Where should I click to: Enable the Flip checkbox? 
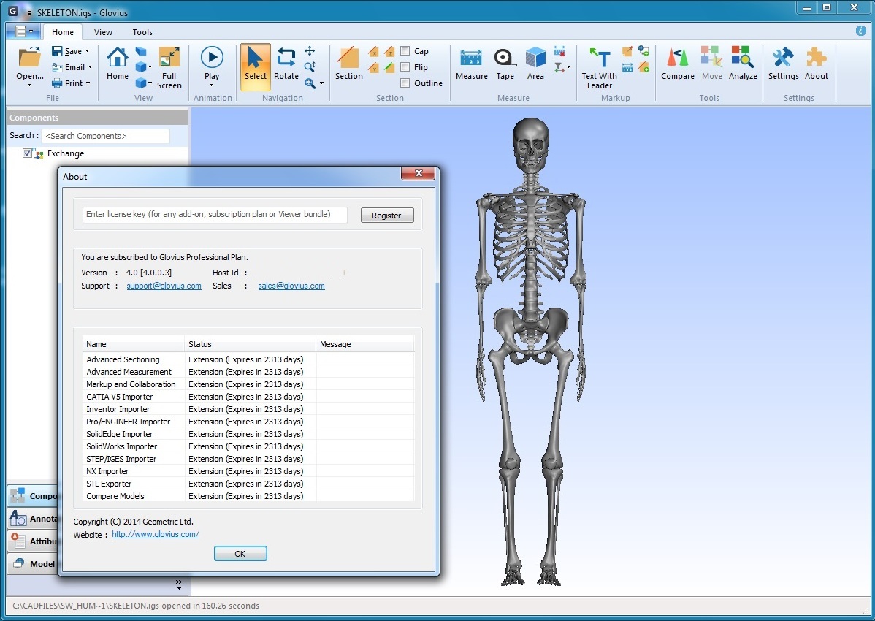(x=405, y=67)
